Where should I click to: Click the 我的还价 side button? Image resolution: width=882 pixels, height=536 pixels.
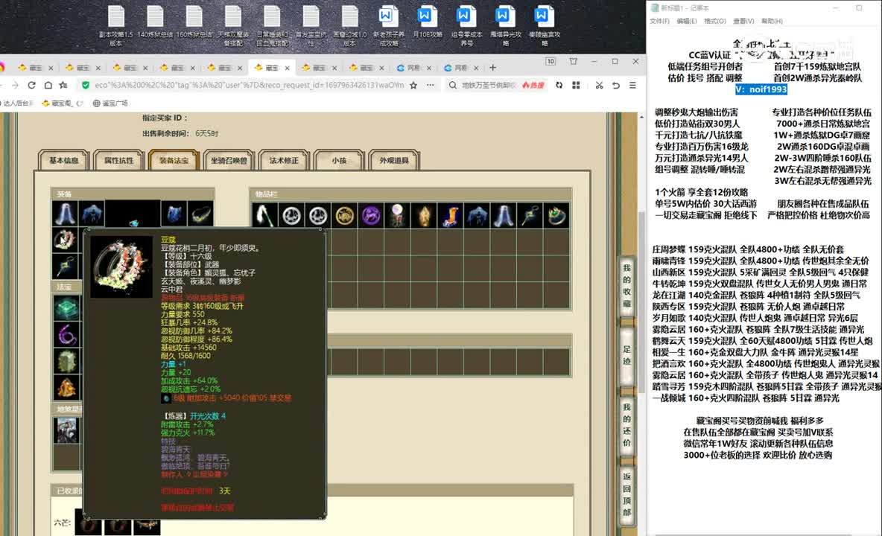[x=627, y=425]
